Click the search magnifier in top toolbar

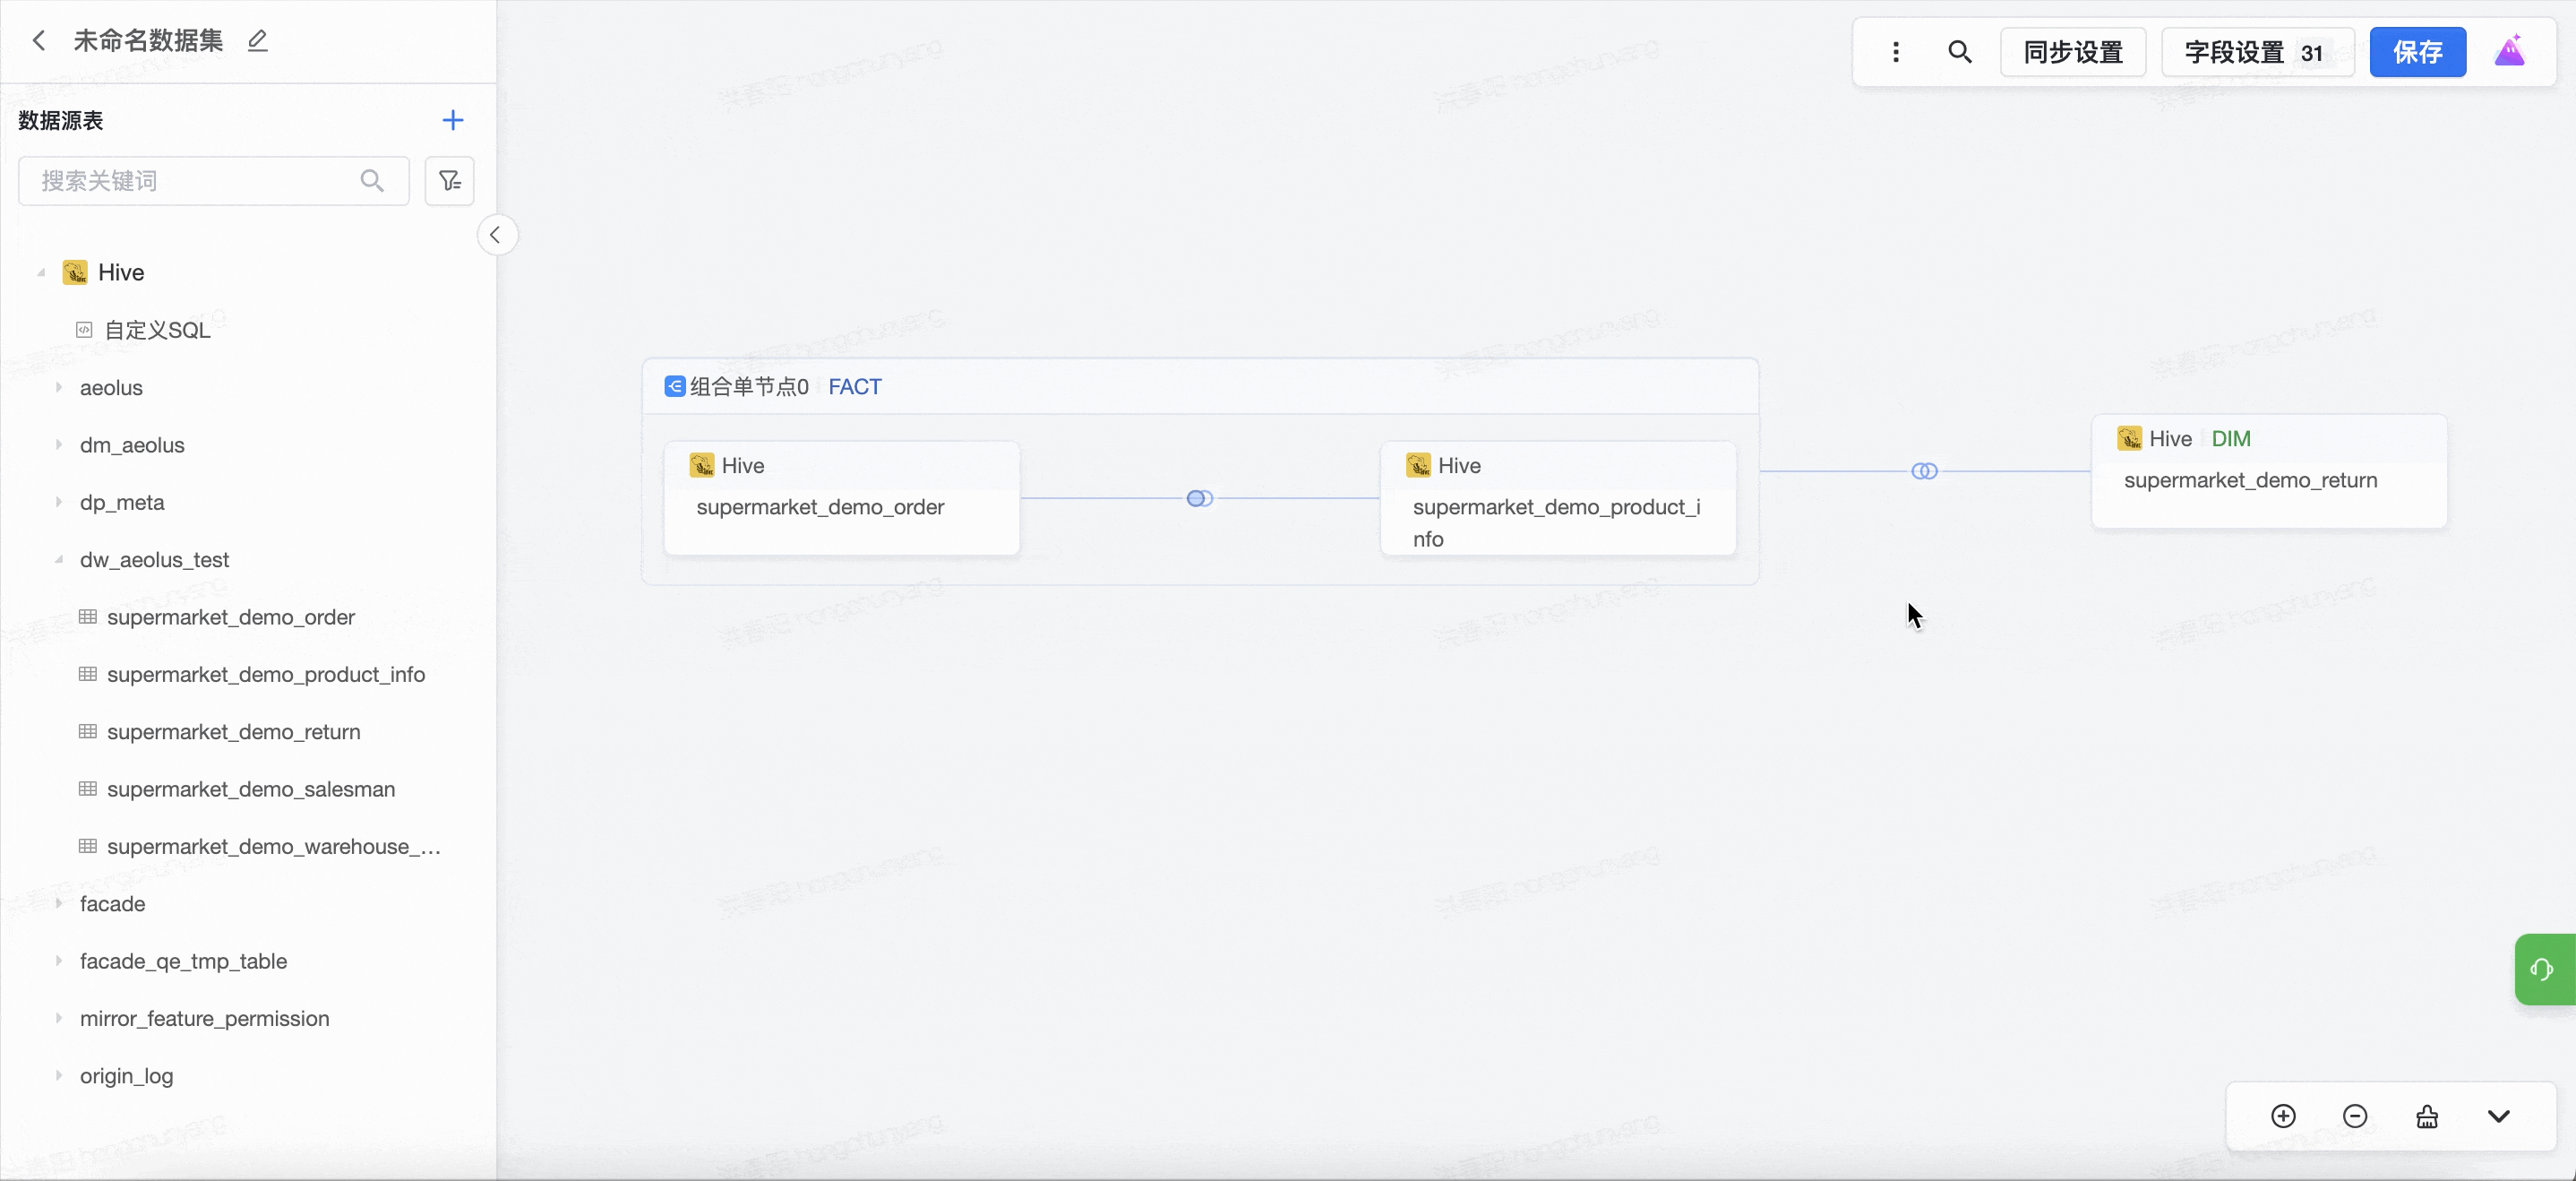coord(1959,52)
